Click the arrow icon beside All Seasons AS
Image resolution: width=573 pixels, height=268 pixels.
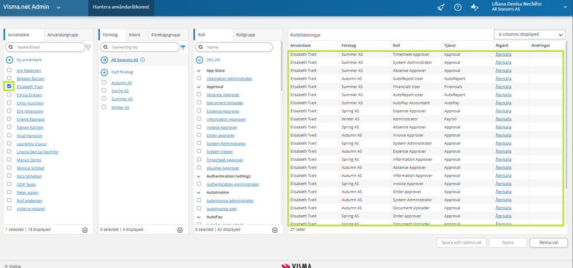(x=104, y=60)
